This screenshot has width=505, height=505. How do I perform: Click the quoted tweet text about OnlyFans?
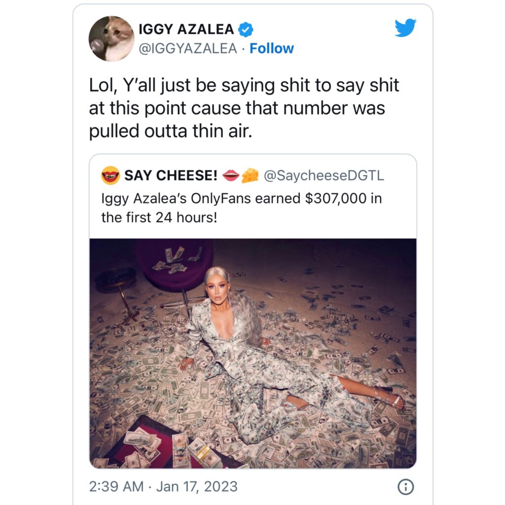coord(242,208)
